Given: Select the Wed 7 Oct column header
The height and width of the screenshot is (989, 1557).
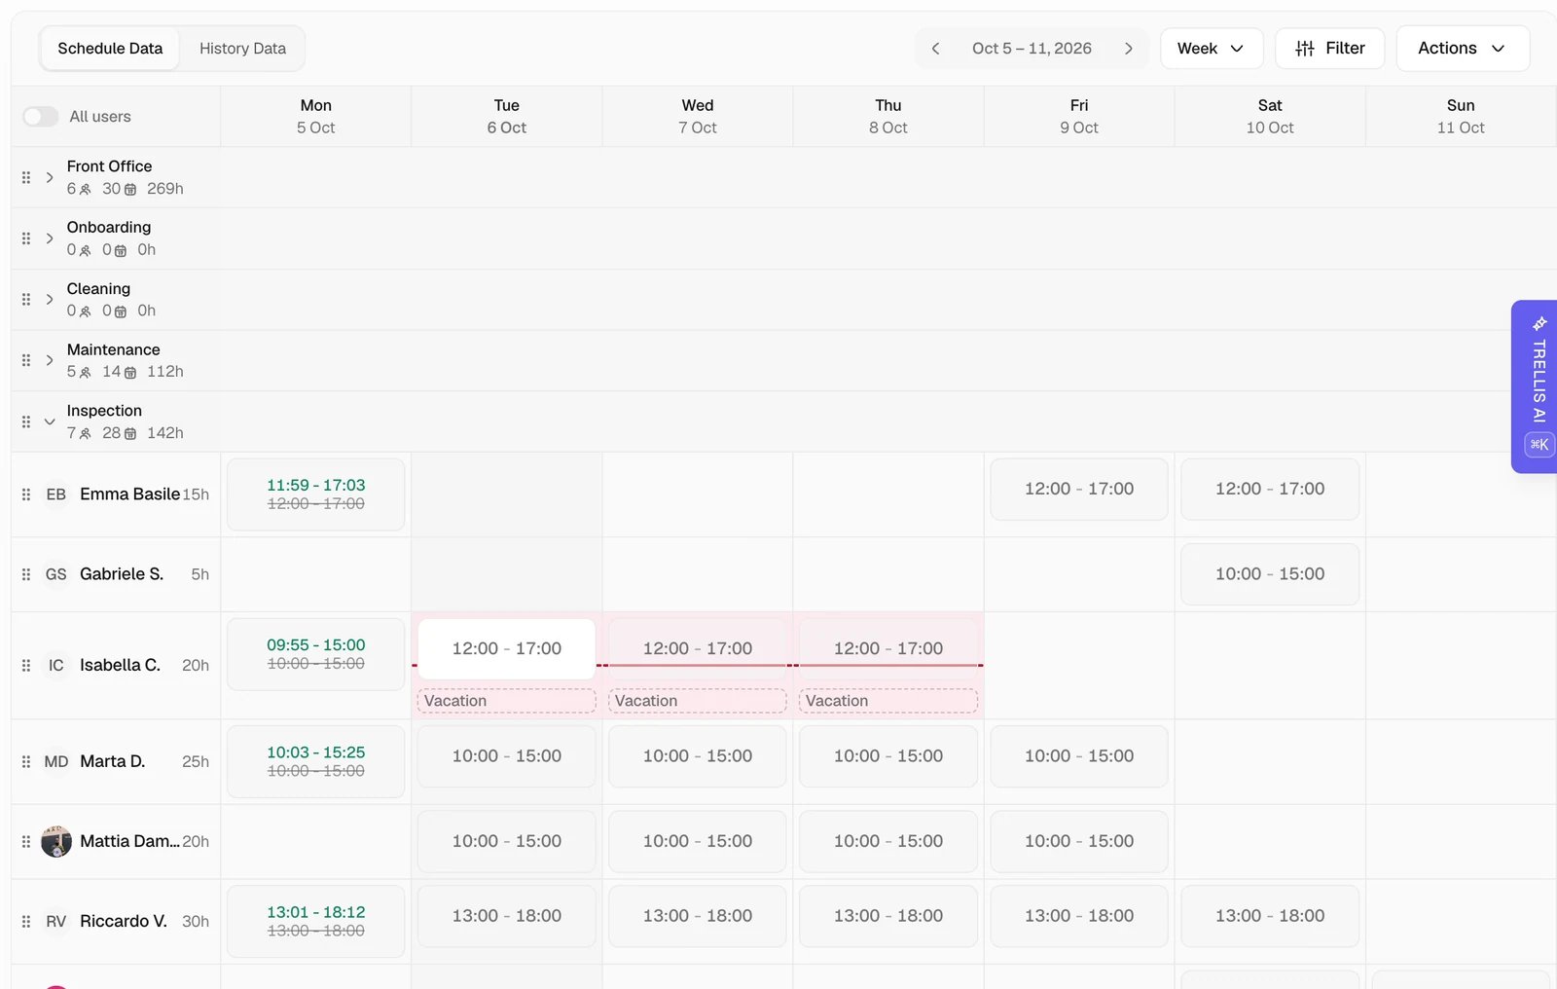Looking at the screenshot, I should tap(698, 117).
